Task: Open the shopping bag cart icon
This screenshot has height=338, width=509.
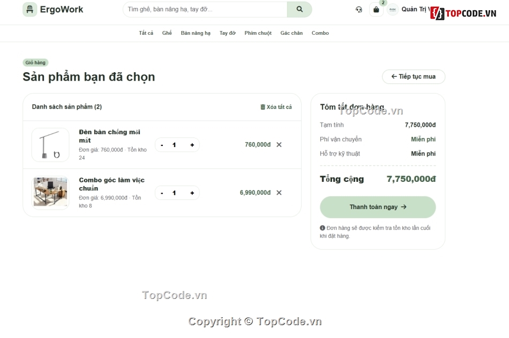Action: tap(376, 10)
